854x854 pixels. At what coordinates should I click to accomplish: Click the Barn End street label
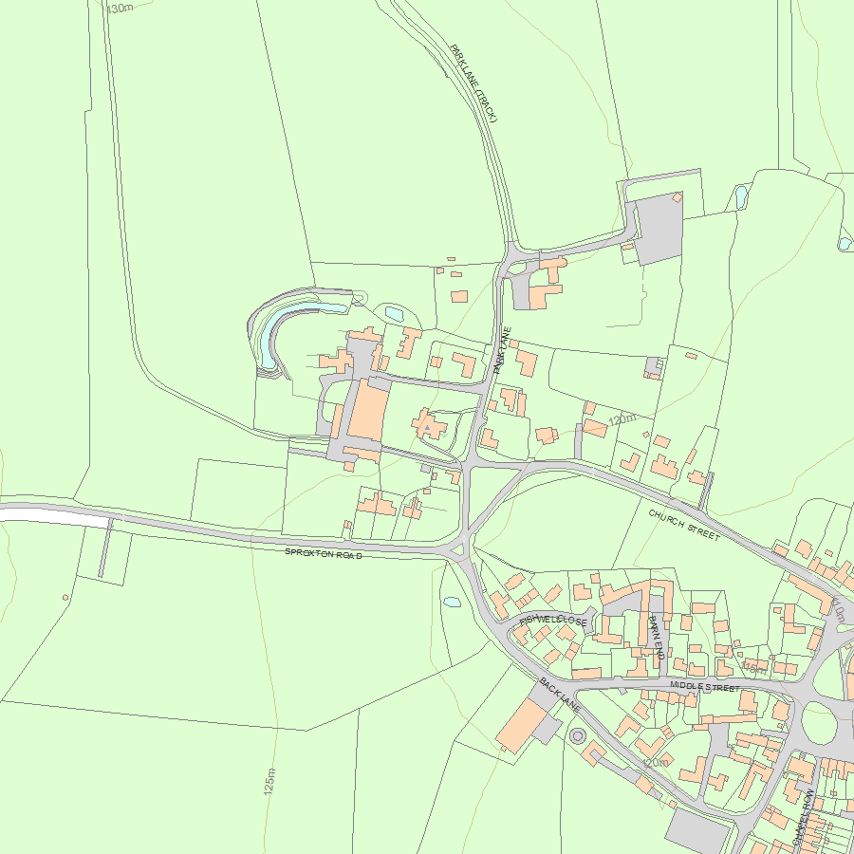pyautogui.click(x=658, y=638)
